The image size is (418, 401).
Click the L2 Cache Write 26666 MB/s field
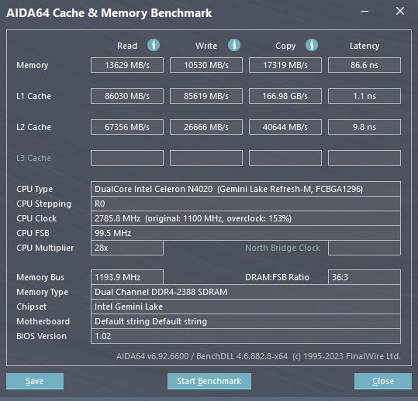206,127
